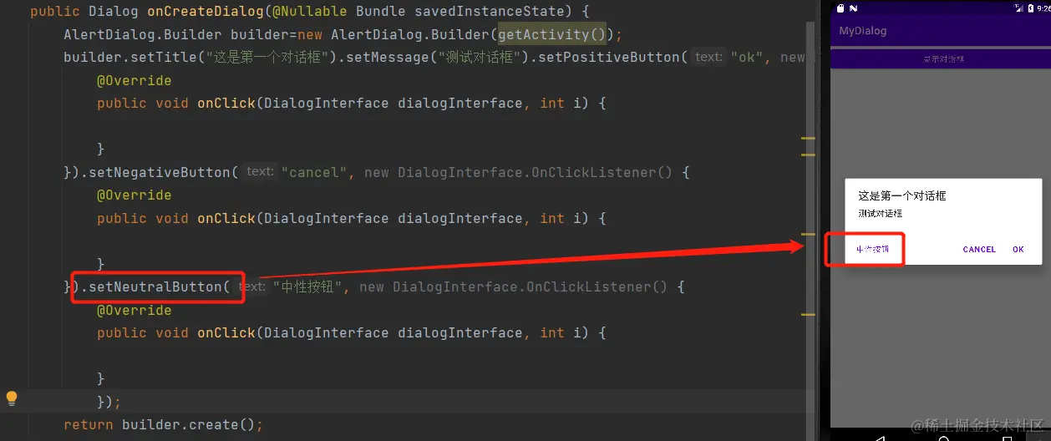Click builder.create() in the return statement
The image size is (1051, 441).
pyautogui.click(x=188, y=424)
